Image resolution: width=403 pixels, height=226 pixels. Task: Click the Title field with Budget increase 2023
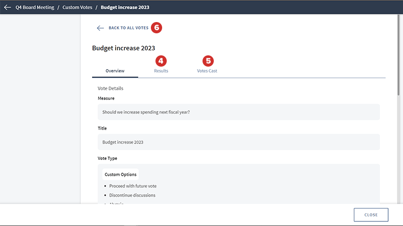(x=238, y=142)
